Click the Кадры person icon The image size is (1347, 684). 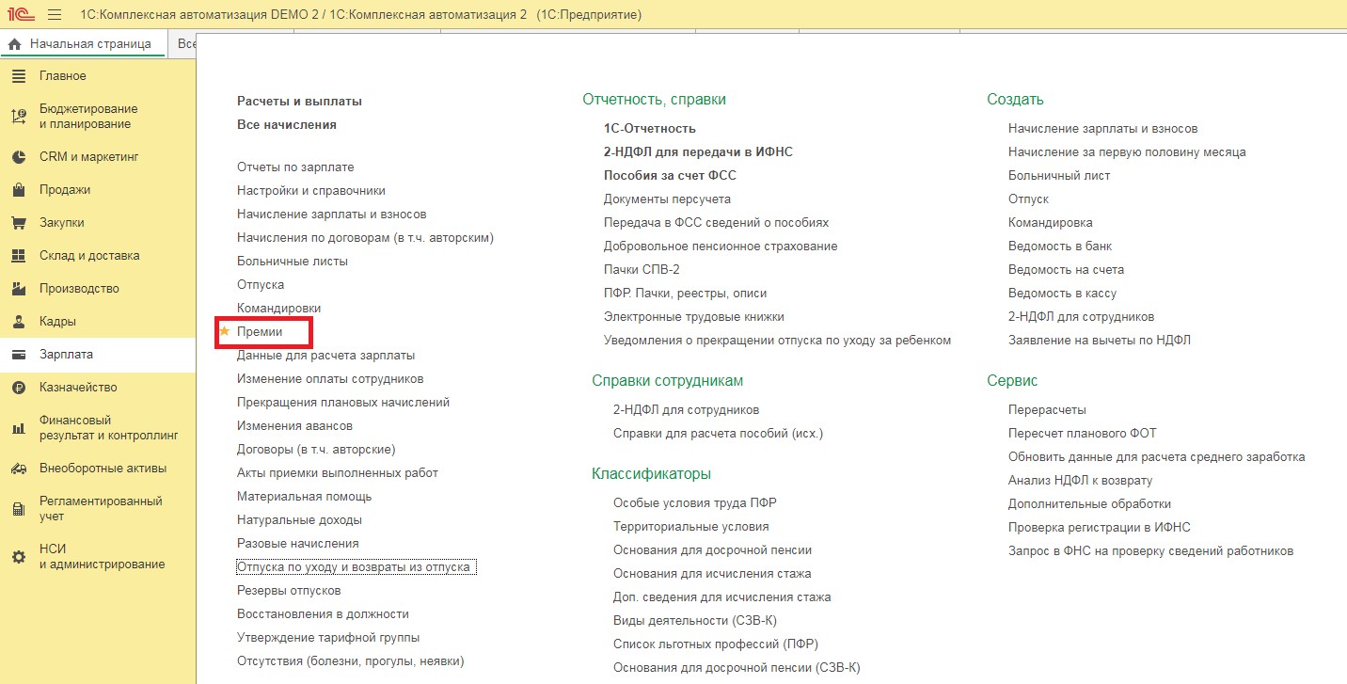(x=18, y=322)
